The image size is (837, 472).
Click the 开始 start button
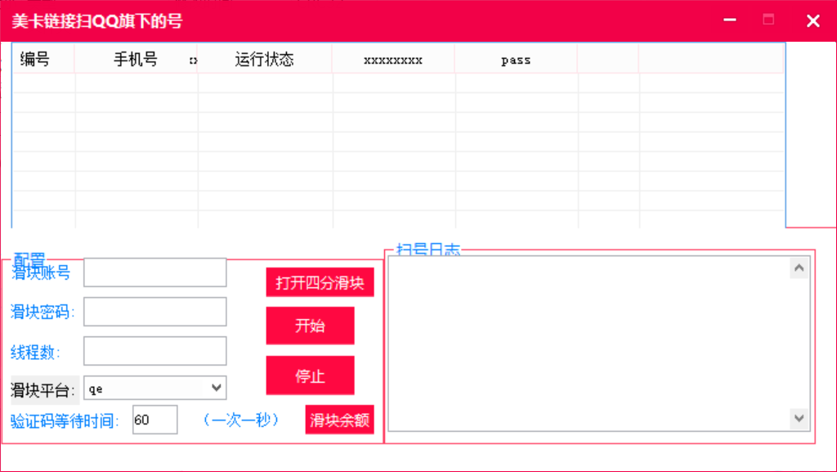(310, 326)
